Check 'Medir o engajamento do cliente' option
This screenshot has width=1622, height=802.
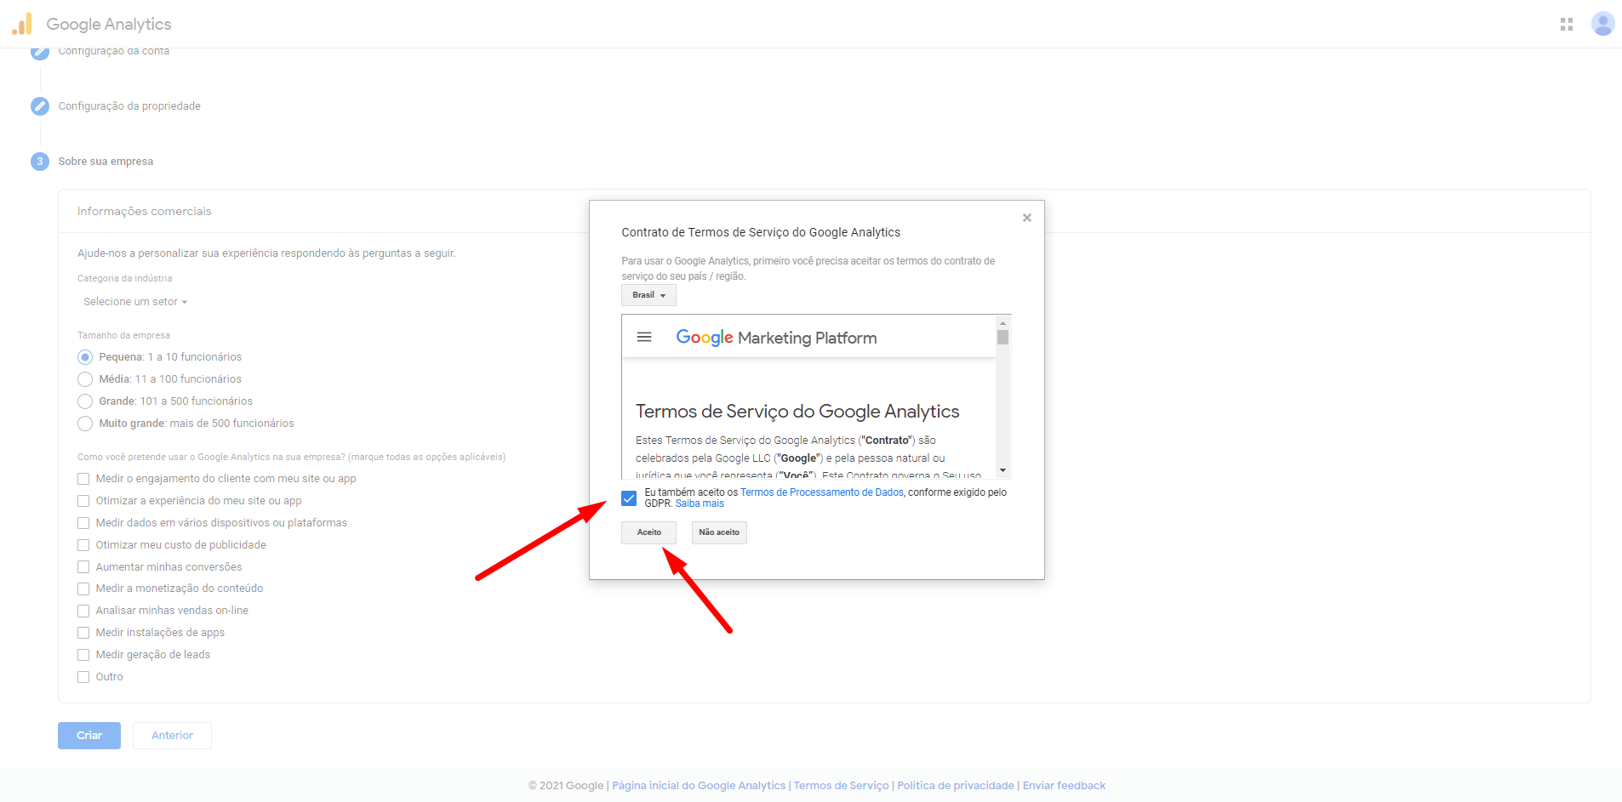click(x=83, y=479)
